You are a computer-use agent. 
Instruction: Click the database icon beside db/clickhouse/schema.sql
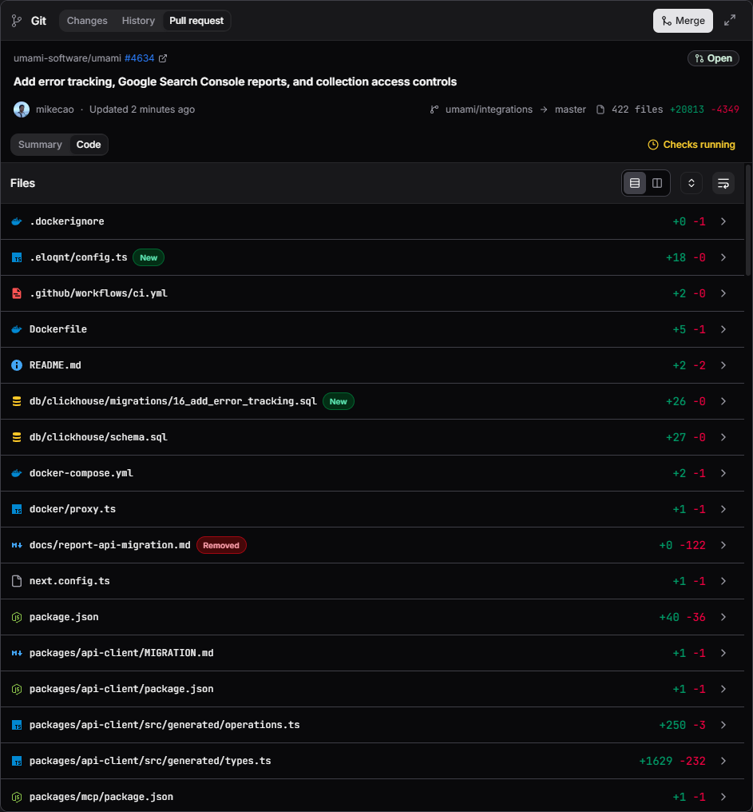click(17, 438)
